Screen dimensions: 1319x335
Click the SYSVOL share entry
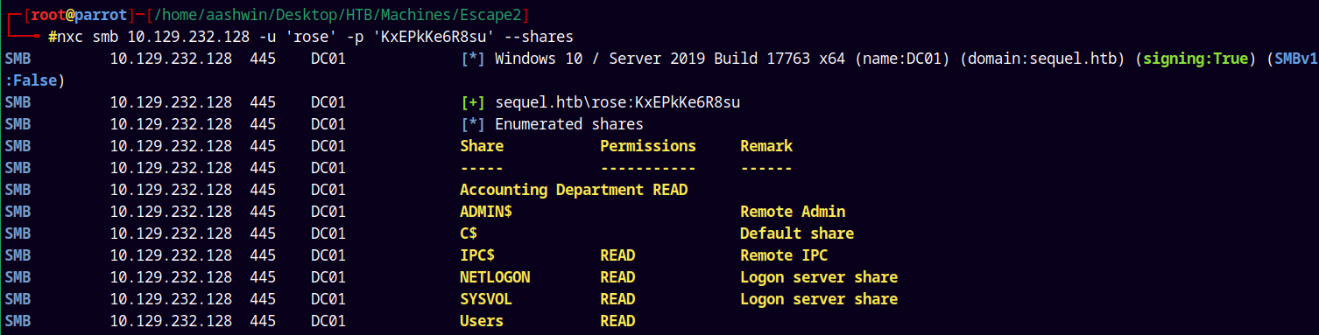pos(486,299)
